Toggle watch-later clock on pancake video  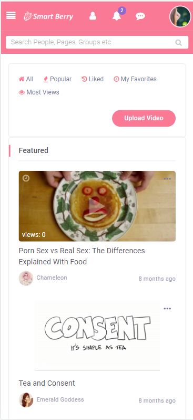pos(26,178)
